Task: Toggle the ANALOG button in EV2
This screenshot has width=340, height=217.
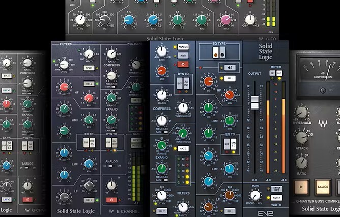Action: [183, 47]
